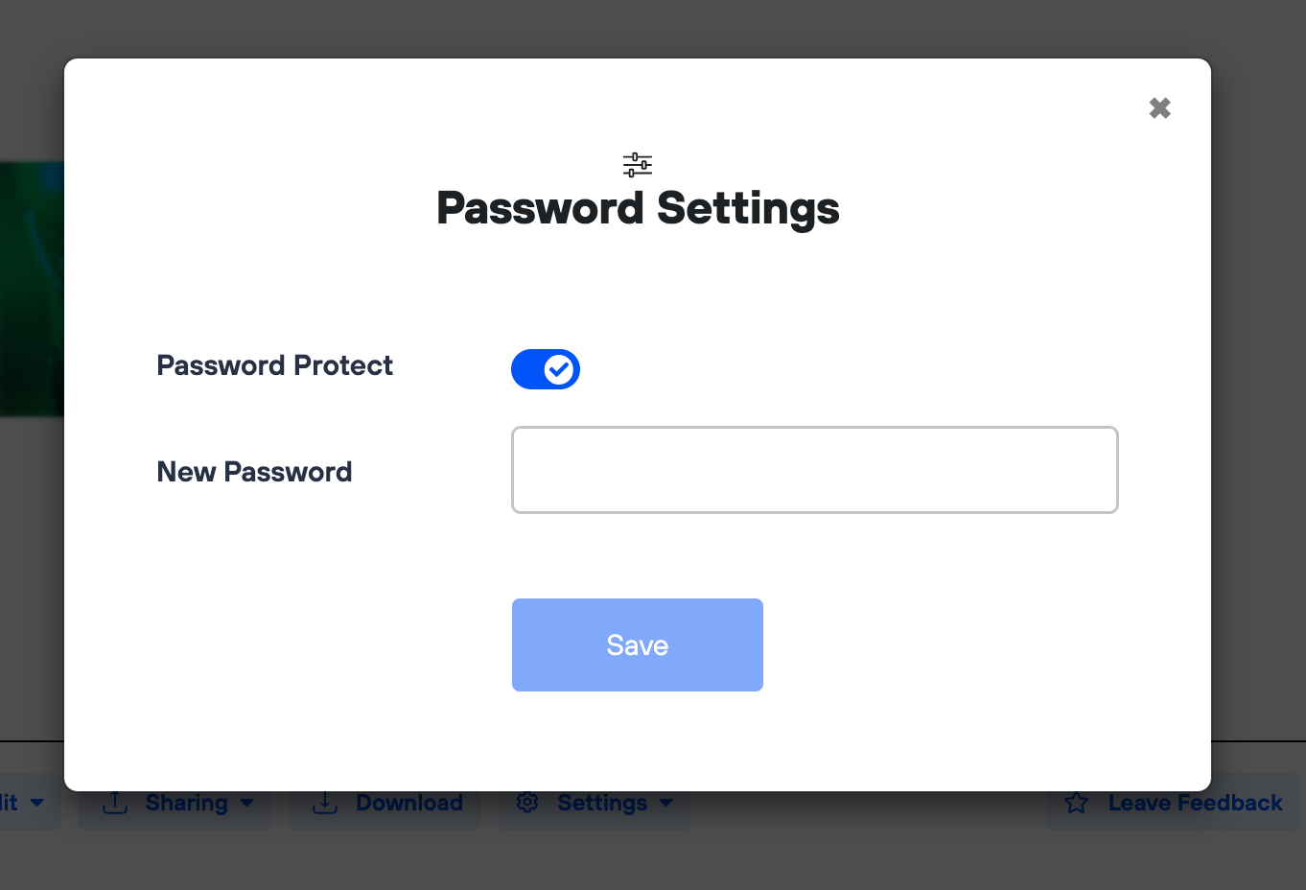The image size is (1306, 890).
Task: Open the Leave Feedback link
Action: click(1195, 803)
